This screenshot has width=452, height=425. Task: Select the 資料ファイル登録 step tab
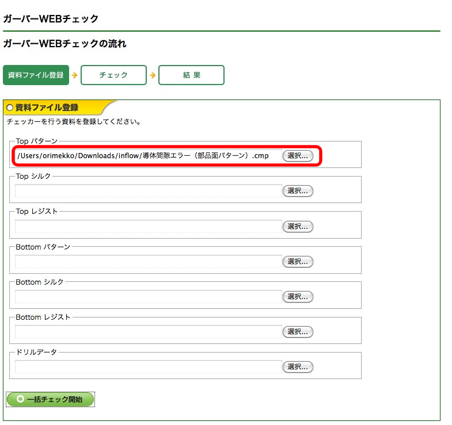(x=36, y=75)
